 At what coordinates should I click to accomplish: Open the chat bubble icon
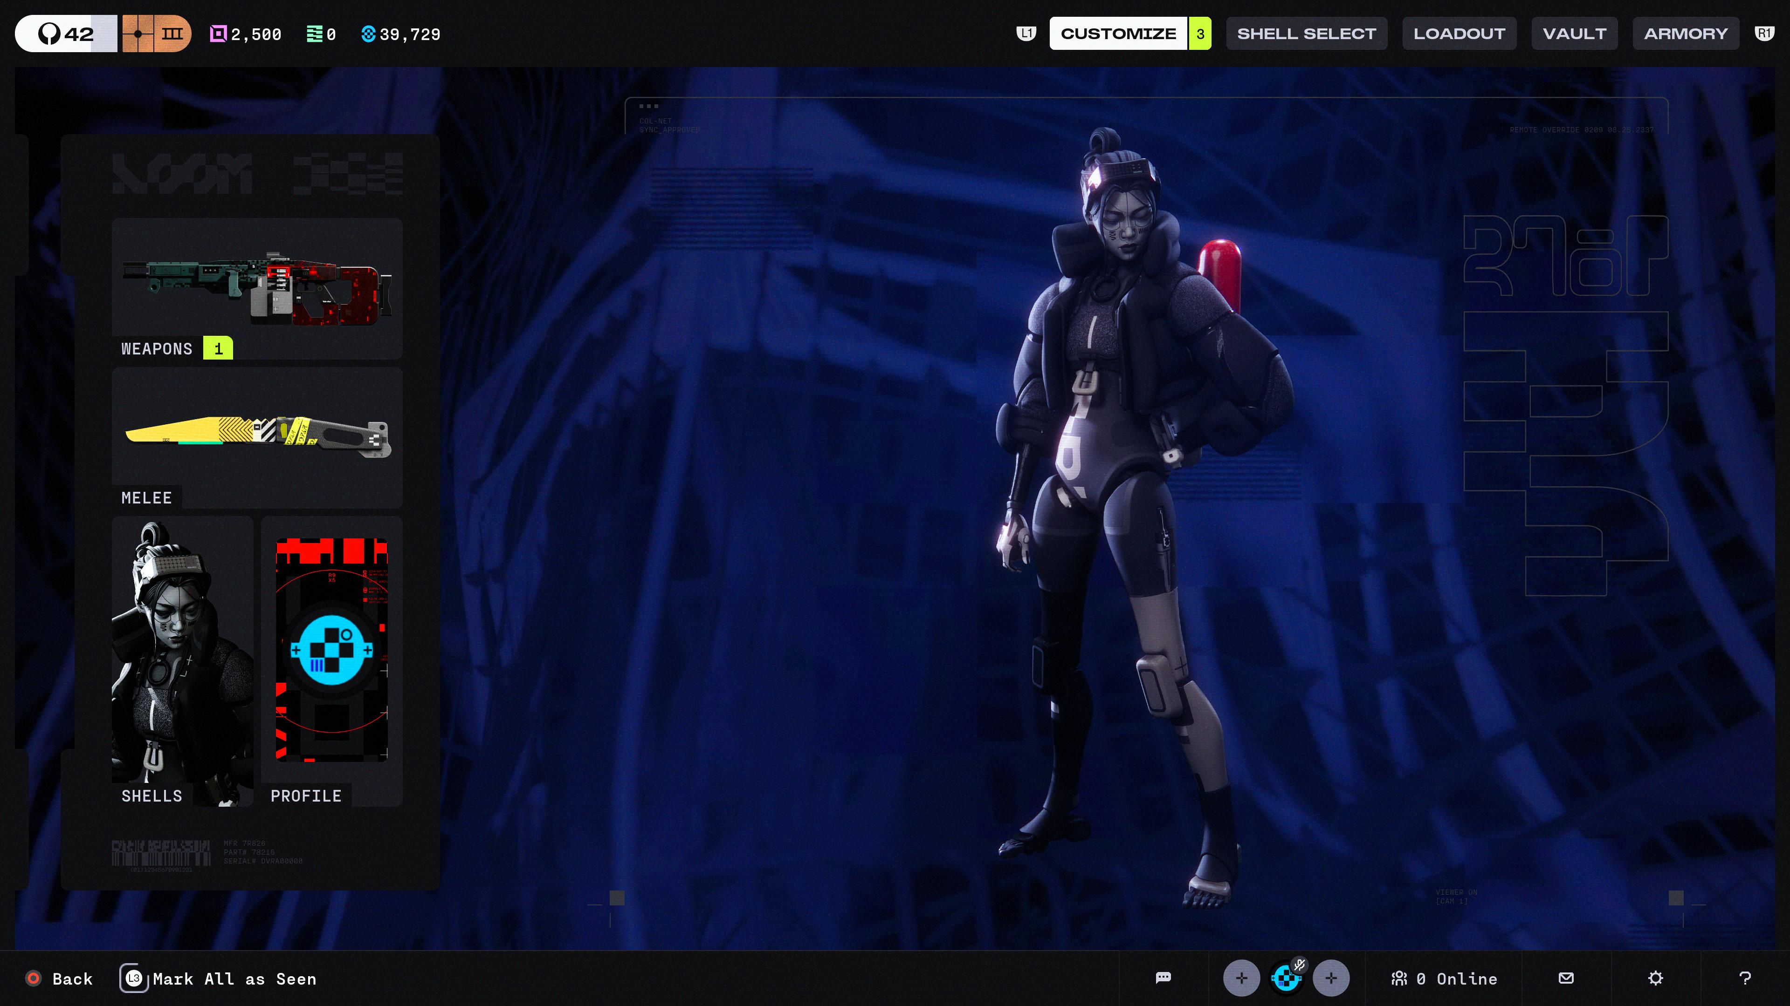[1163, 978]
